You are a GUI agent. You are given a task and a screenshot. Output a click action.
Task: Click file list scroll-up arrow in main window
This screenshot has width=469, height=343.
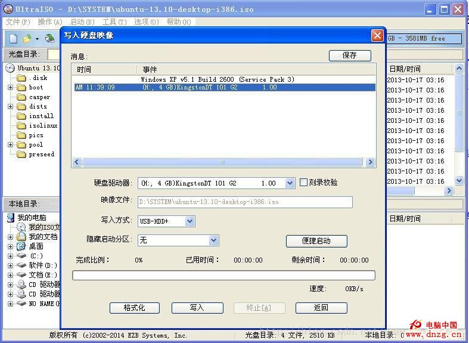click(459, 69)
